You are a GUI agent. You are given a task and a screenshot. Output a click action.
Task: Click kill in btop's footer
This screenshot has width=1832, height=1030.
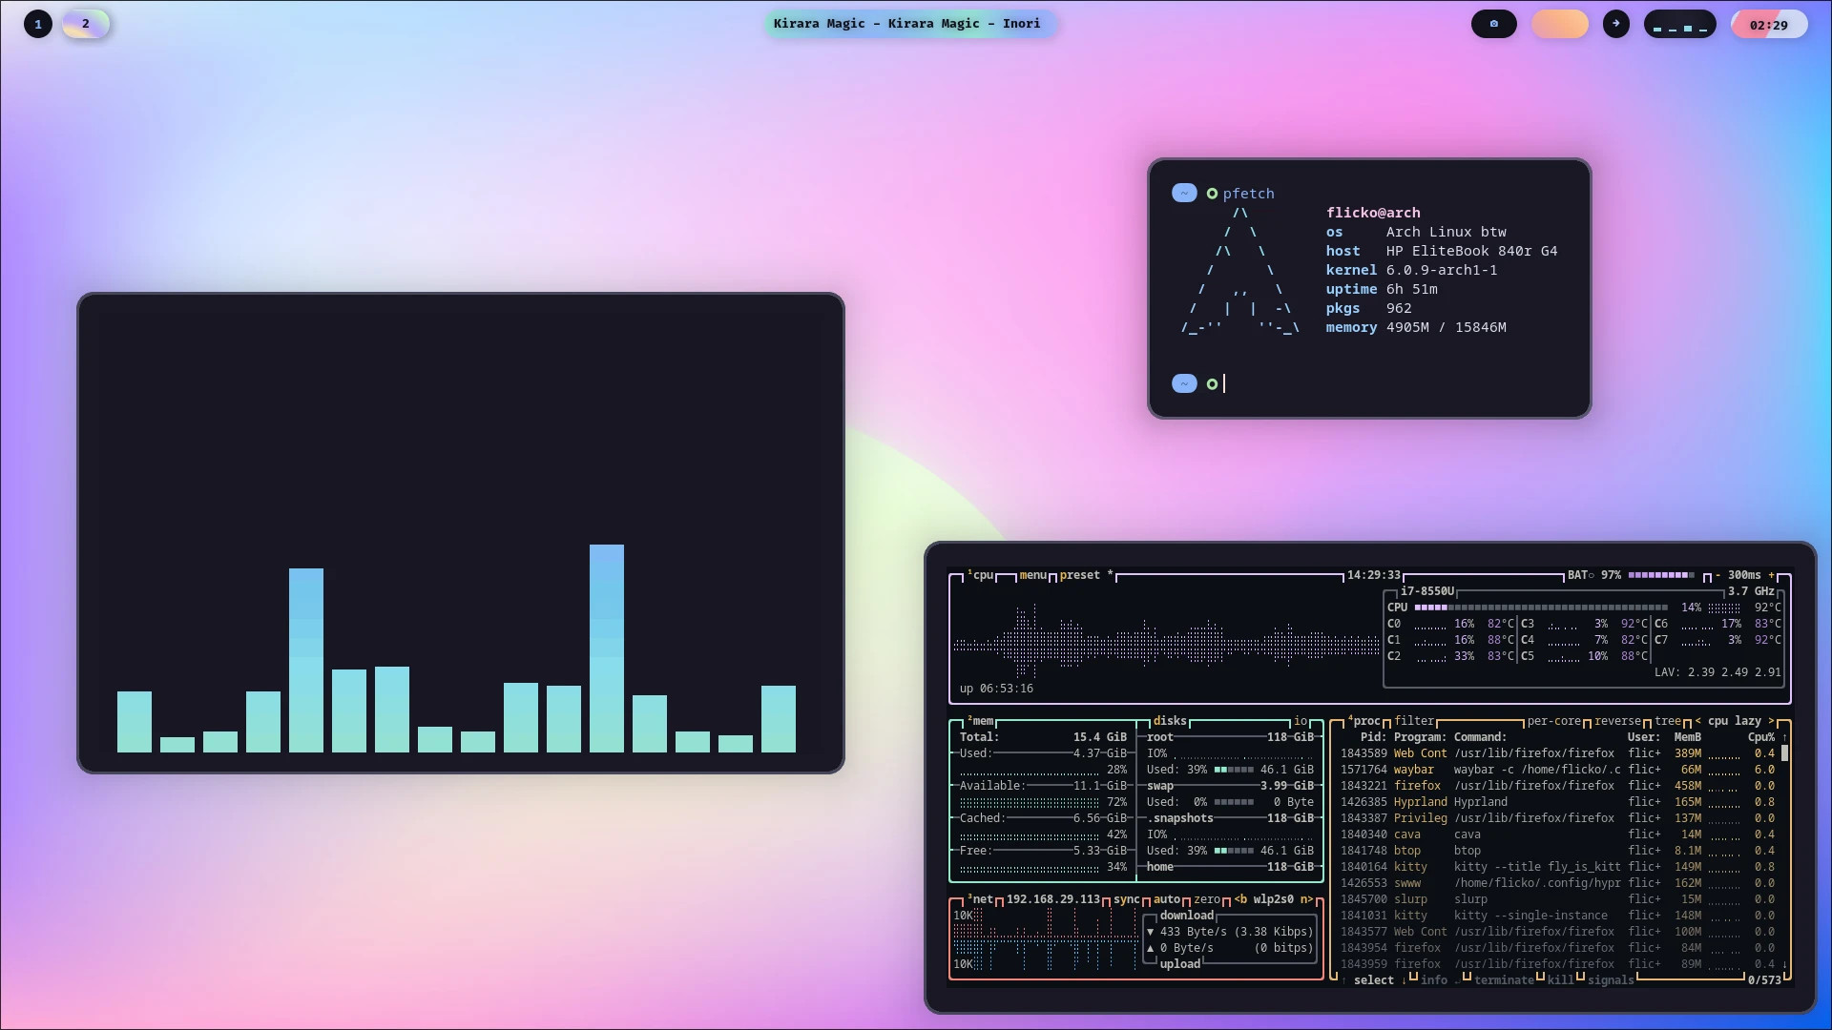point(1561,979)
